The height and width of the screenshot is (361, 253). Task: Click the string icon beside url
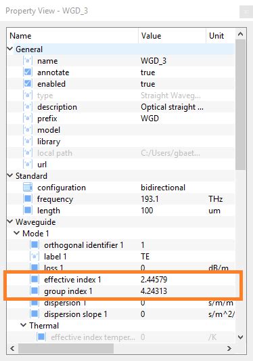coord(28,164)
